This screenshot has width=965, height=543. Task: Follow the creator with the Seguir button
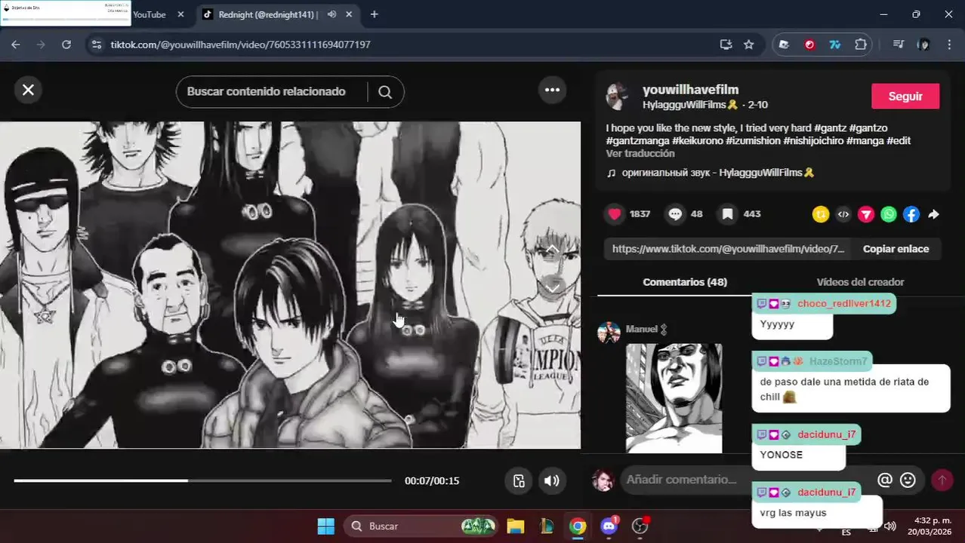[905, 97]
